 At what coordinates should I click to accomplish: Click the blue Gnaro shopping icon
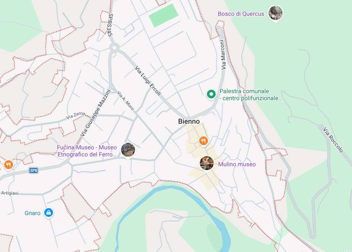click(x=48, y=213)
